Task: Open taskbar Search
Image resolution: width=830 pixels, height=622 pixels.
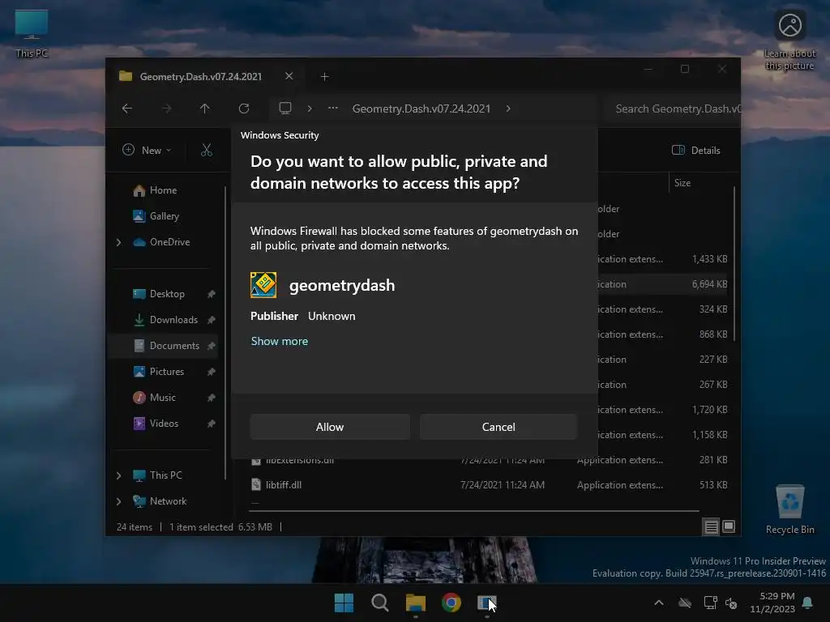Action: 380,603
